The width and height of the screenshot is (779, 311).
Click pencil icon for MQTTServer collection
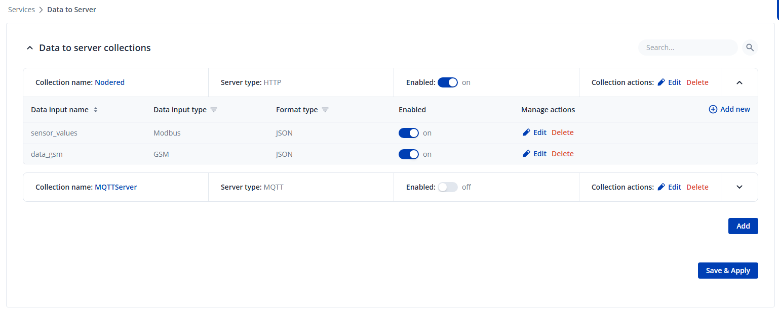pos(661,187)
